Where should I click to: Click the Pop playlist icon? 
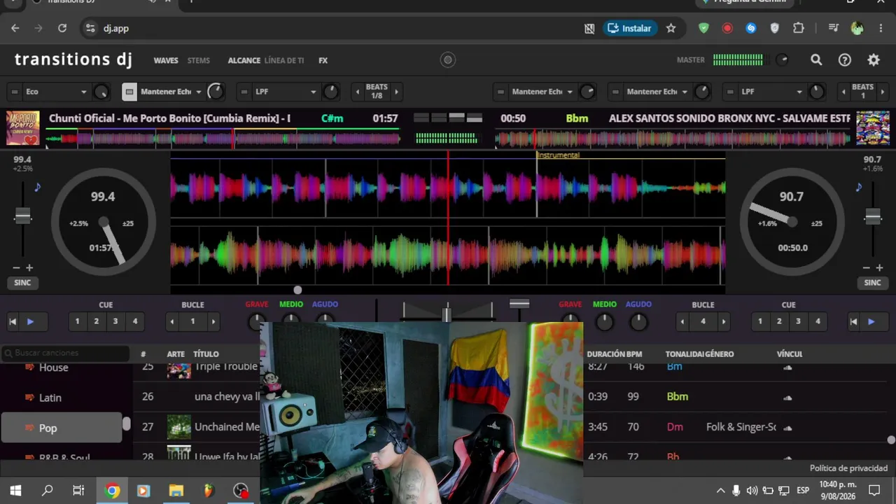tap(29, 428)
